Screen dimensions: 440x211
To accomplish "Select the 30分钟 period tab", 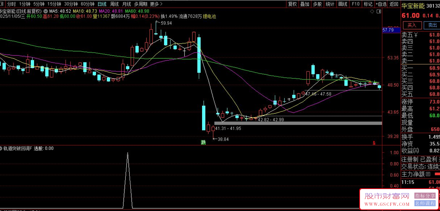I will tap(71, 4).
